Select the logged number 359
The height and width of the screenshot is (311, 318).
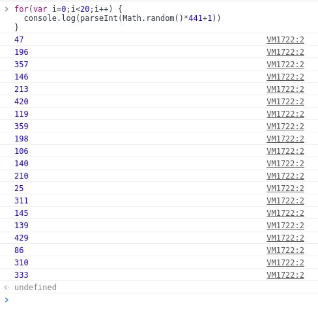[x=22, y=126]
